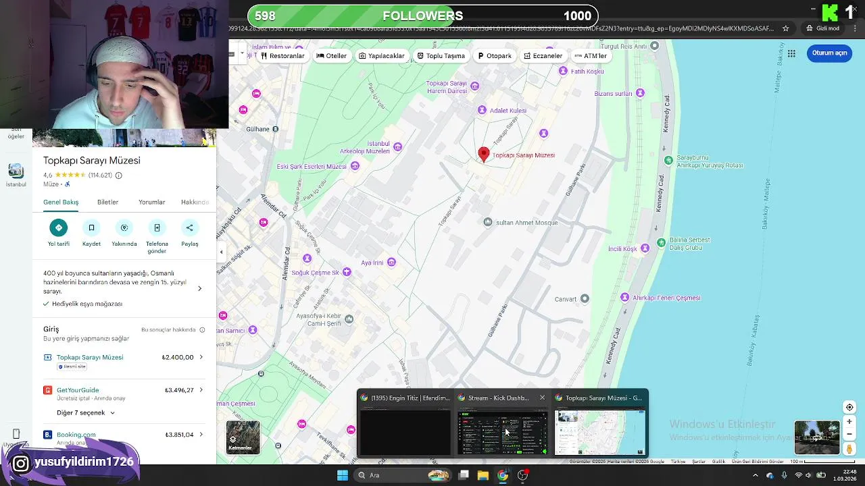This screenshot has width=865, height=486.
Task: Select the İncili Köşk map marker
Action: click(644, 248)
